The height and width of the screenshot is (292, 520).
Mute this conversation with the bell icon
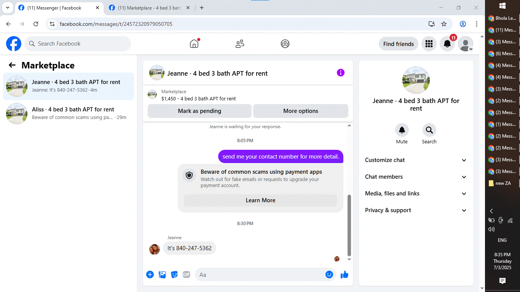402,130
